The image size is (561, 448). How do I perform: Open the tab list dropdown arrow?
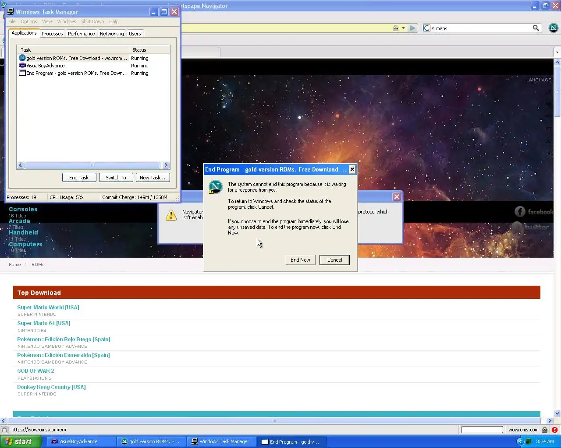pyautogui.click(x=557, y=52)
